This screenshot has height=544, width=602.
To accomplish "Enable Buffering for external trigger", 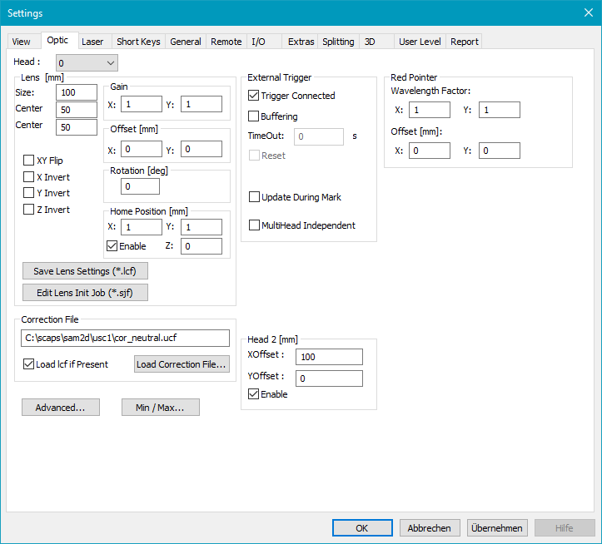I will tap(254, 116).
